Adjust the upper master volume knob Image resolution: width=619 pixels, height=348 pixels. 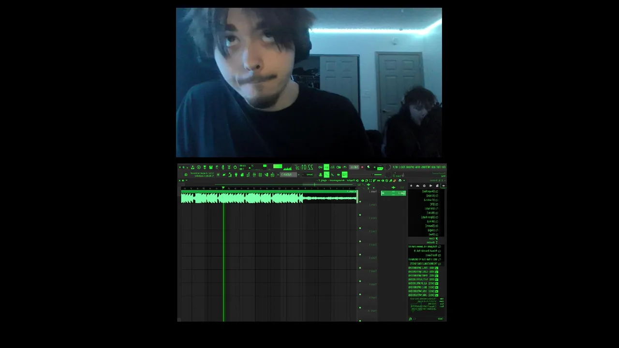tap(388, 167)
